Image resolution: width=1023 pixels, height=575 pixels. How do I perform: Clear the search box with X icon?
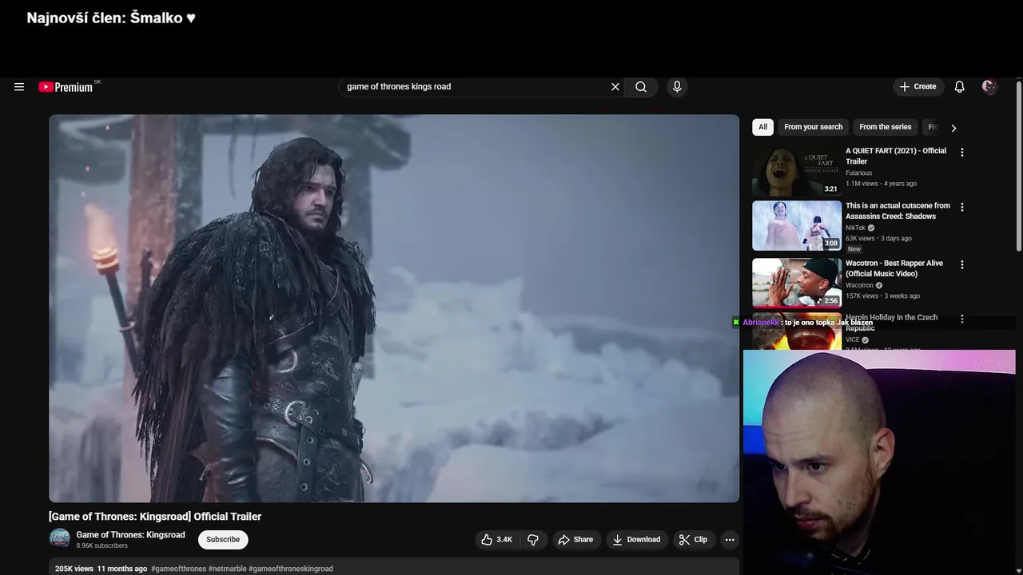pyautogui.click(x=615, y=87)
